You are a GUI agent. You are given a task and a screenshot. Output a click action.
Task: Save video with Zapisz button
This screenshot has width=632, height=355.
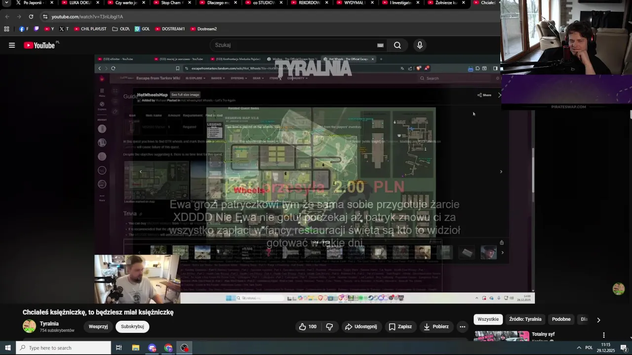coord(400,326)
